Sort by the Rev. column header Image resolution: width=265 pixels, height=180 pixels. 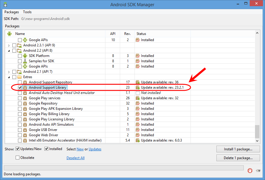pos(127,34)
